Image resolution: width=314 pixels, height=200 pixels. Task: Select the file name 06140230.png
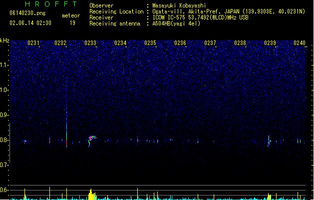(x=27, y=13)
